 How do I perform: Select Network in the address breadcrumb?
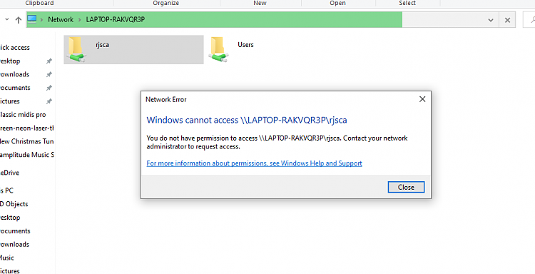pos(61,19)
